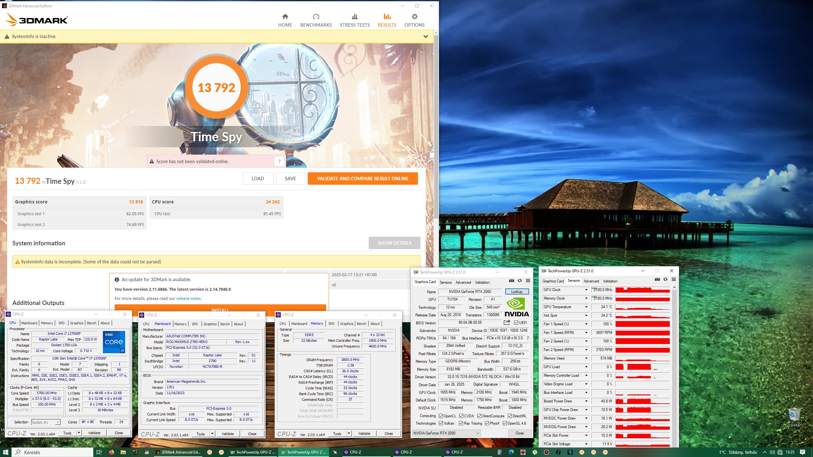Toggle the OpenGL 4.6 checkbox in GPU-Z
Screen dimensions: 813x457
point(505,423)
